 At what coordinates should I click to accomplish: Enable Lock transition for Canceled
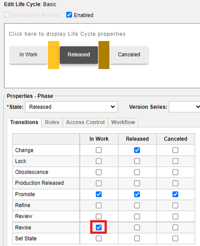175,161
